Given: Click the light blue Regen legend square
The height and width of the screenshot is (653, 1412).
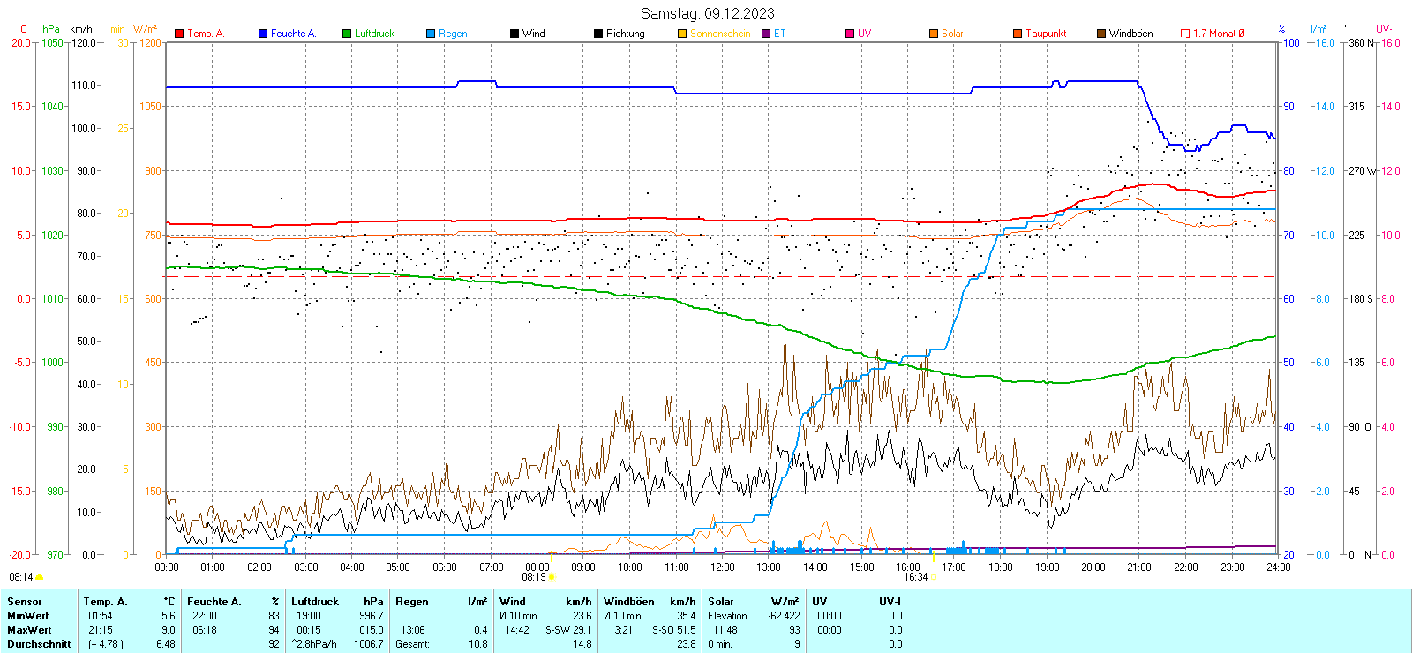Looking at the screenshot, I should (x=431, y=34).
